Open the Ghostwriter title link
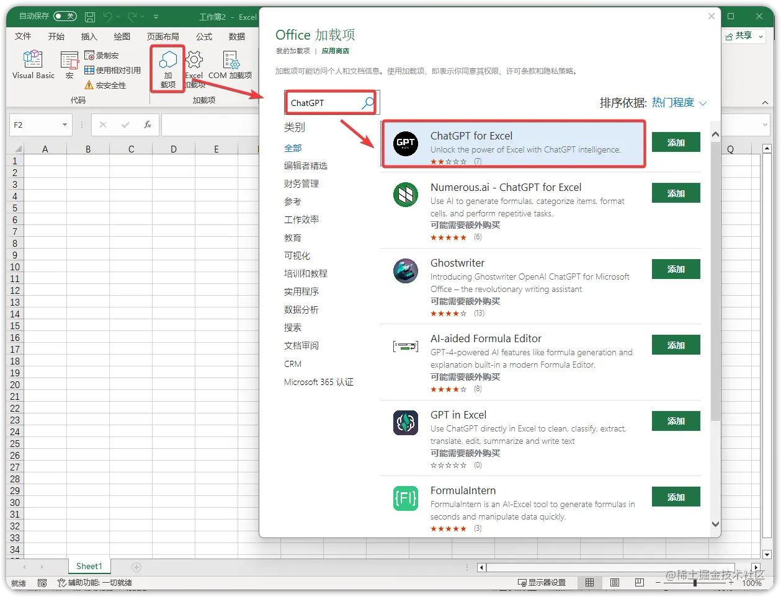Image resolution: width=781 pixels, height=597 pixels. coord(458,263)
